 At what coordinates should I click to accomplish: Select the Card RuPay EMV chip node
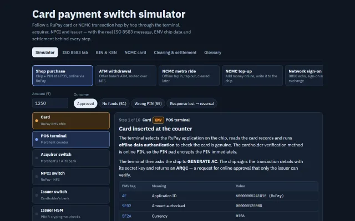coord(71,120)
